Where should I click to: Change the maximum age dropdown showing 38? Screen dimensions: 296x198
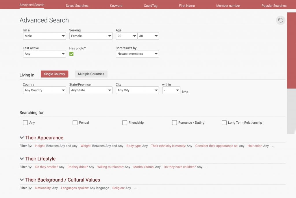[x=148, y=36]
